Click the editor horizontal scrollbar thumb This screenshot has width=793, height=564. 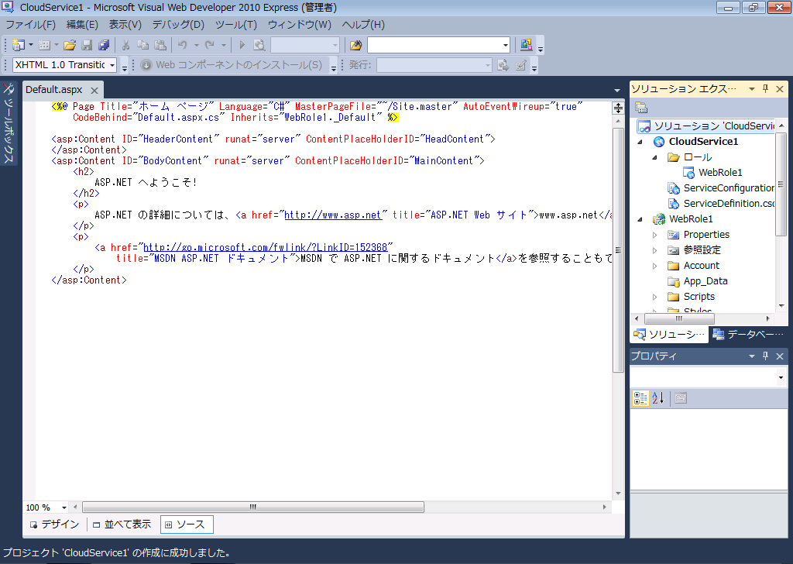point(253,507)
